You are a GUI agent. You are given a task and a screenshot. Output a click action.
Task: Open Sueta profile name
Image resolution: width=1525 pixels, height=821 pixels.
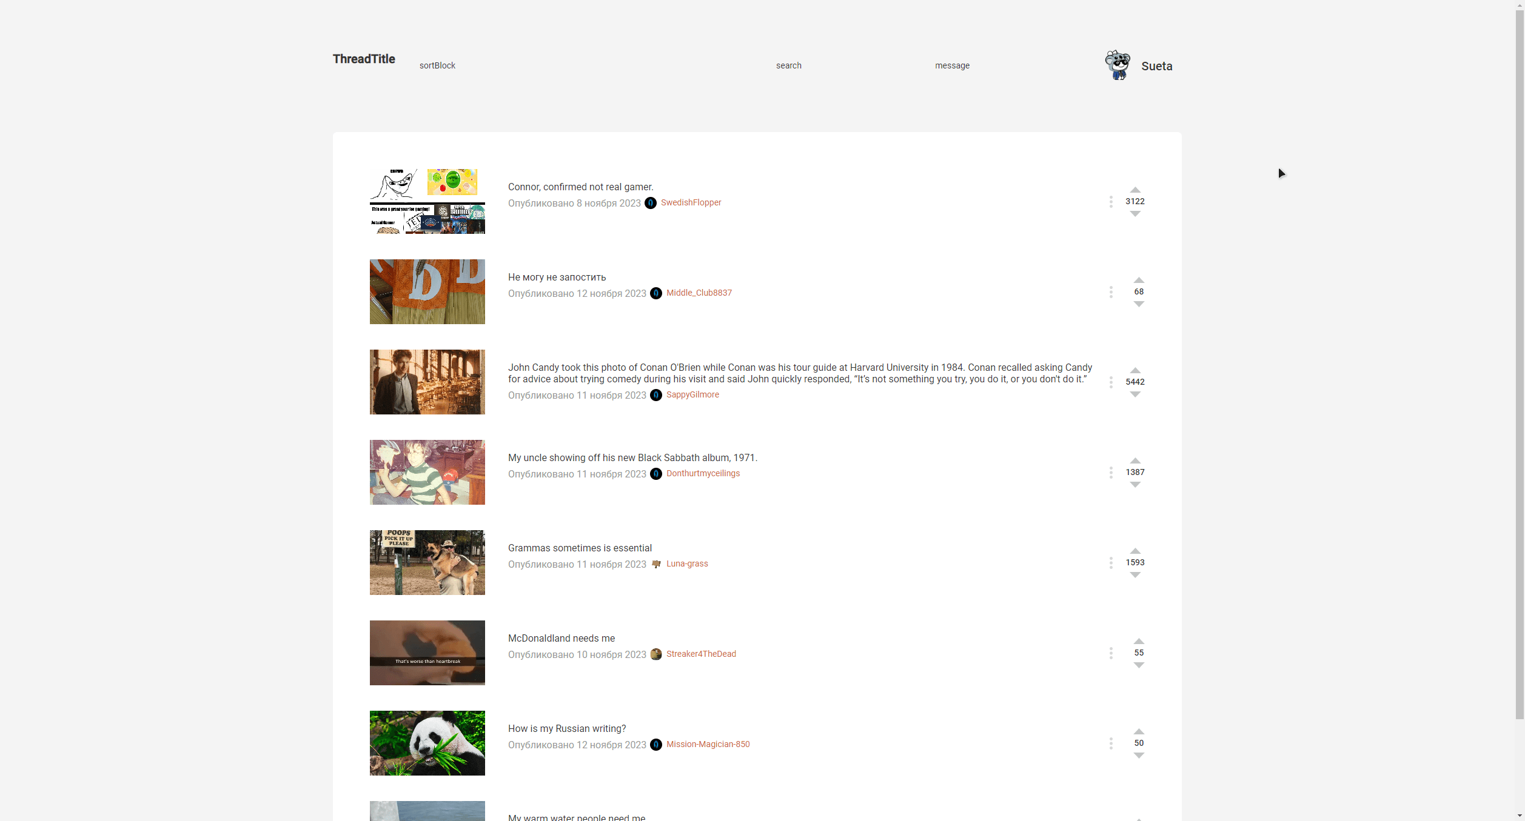(1156, 66)
